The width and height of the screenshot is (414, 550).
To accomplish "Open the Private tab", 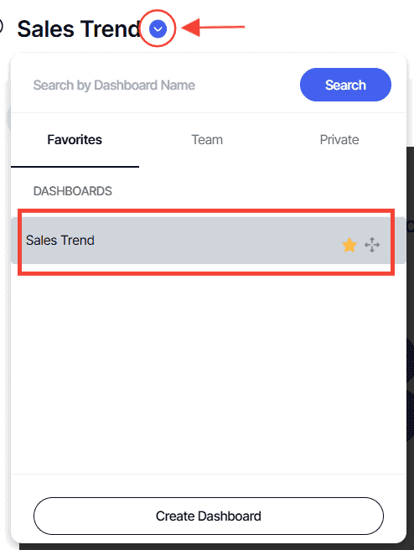I will [x=339, y=140].
